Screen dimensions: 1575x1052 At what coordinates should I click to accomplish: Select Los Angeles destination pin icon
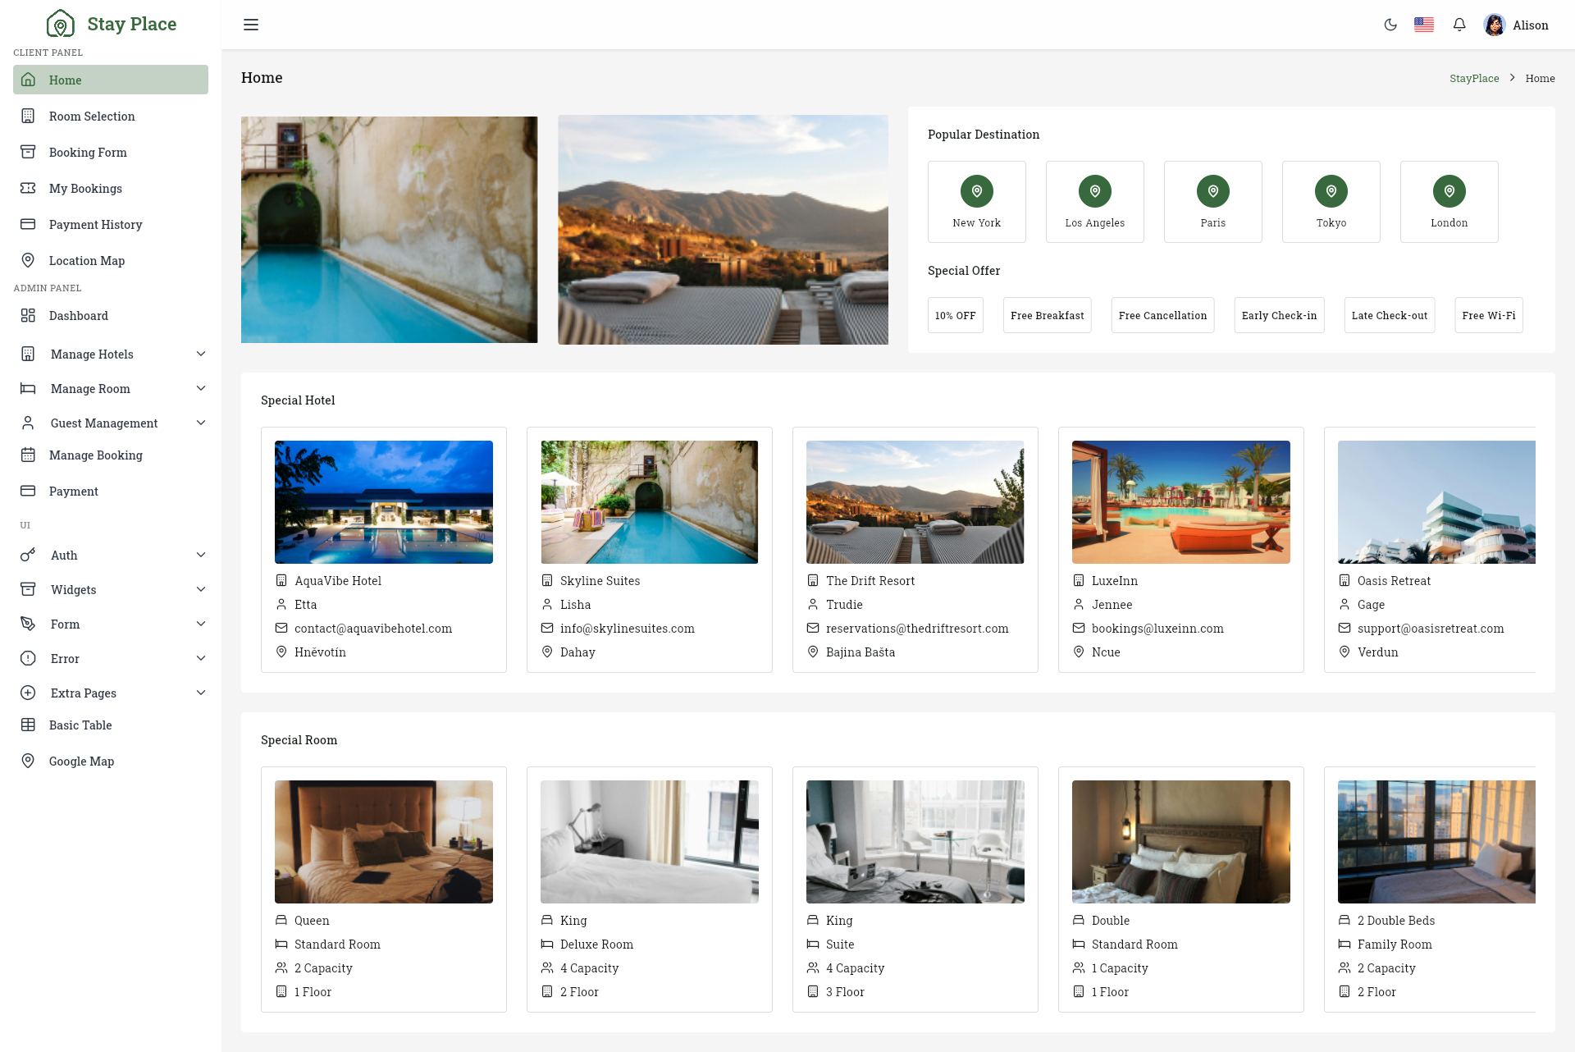[x=1095, y=191]
